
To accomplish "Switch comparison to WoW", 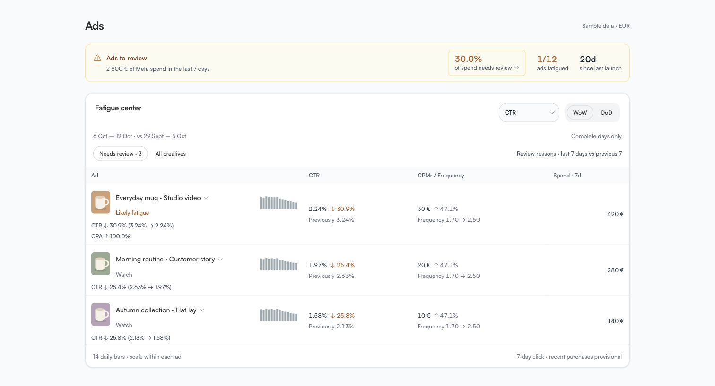I will tap(580, 112).
